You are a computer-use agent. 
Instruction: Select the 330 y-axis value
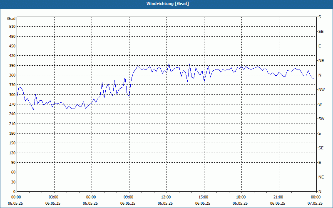pyautogui.click(x=12, y=85)
